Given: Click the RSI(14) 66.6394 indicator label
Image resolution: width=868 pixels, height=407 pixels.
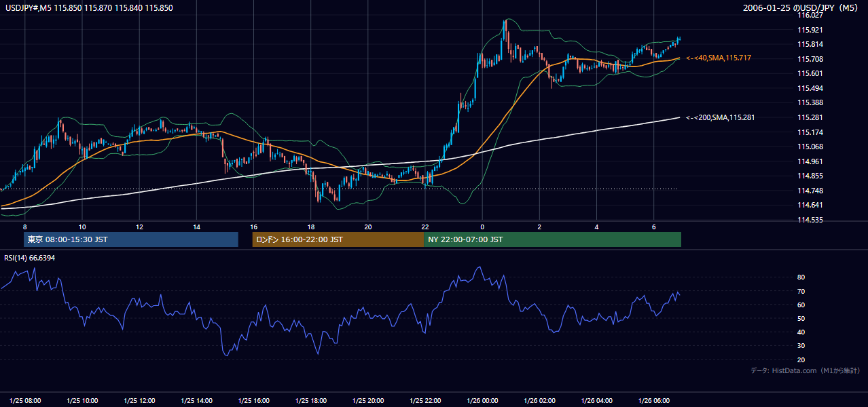Looking at the screenshot, I should click(x=30, y=258).
